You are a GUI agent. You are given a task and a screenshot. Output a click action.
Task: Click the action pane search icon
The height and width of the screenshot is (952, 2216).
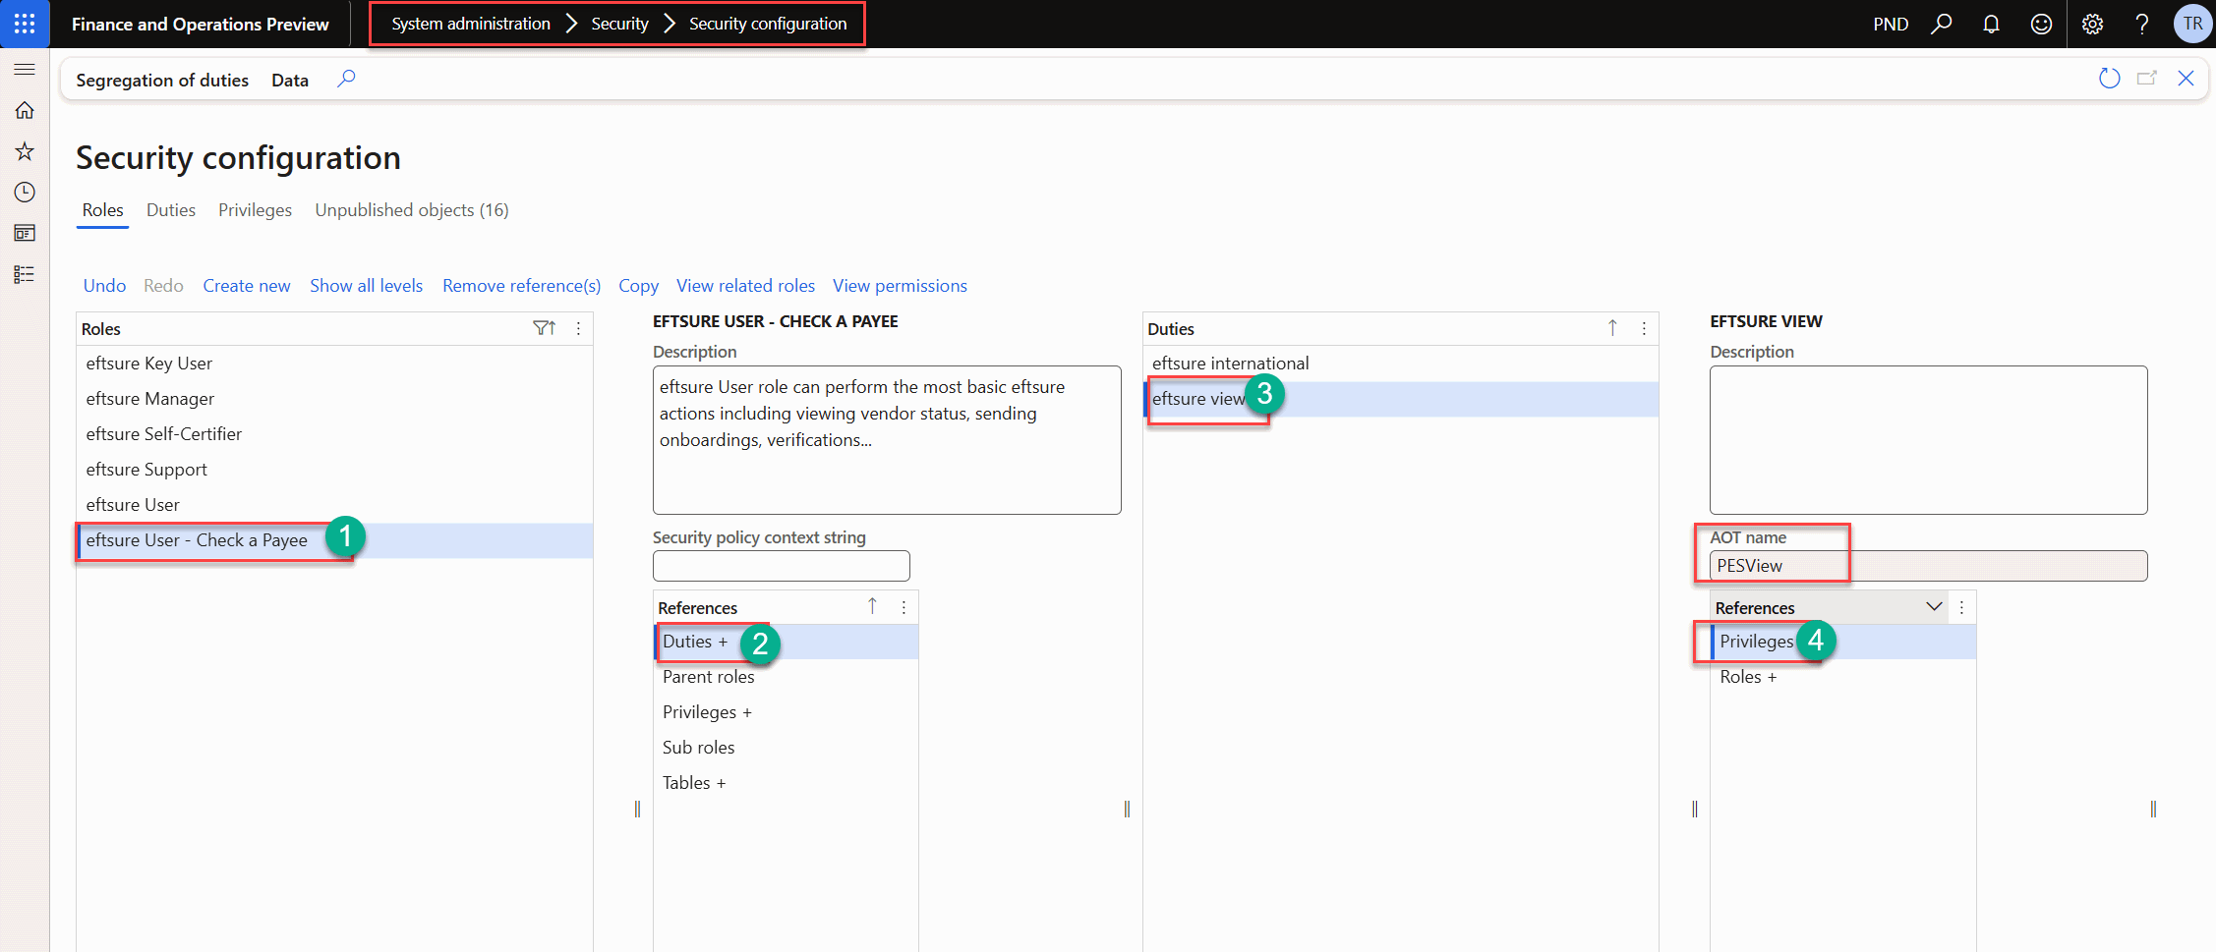346,79
